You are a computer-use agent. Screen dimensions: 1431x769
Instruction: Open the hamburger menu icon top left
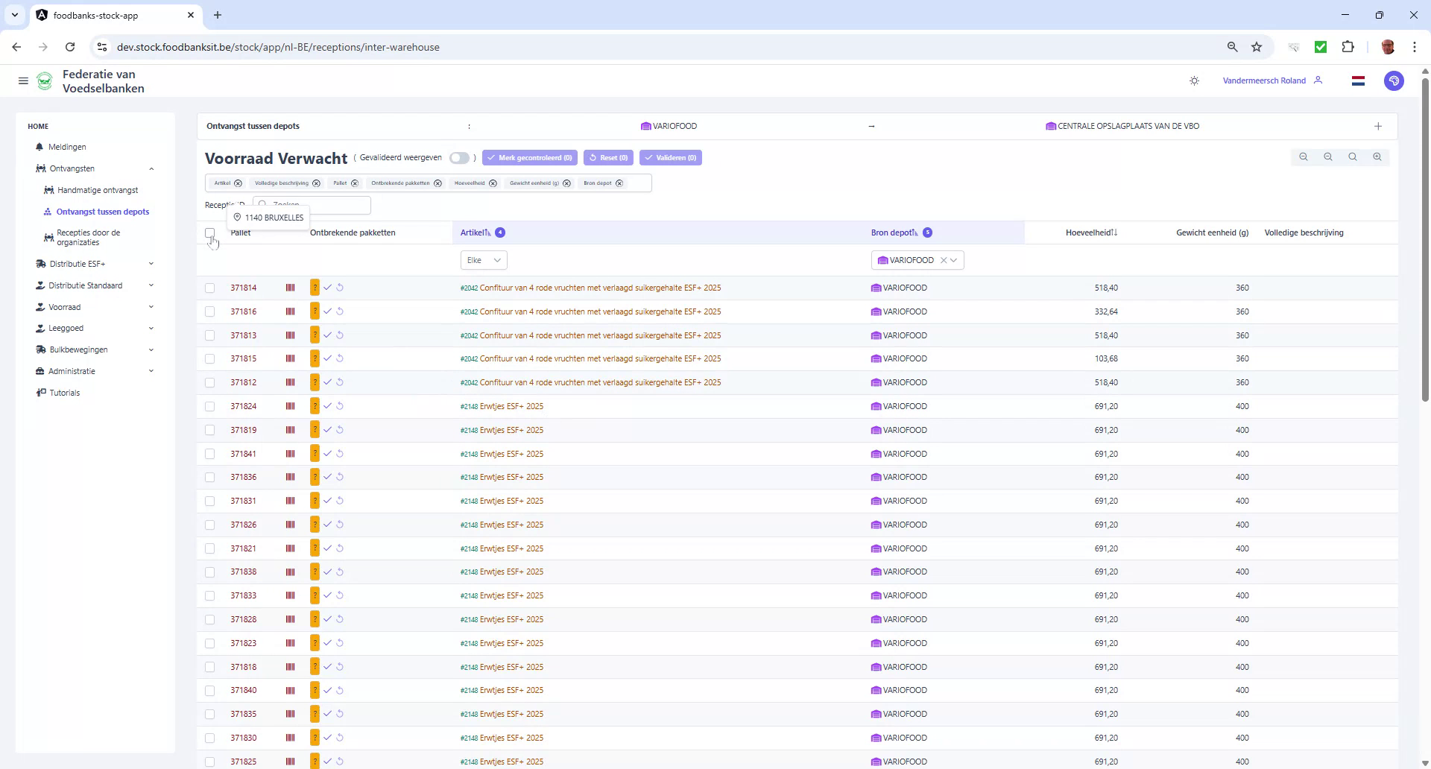[x=23, y=80]
